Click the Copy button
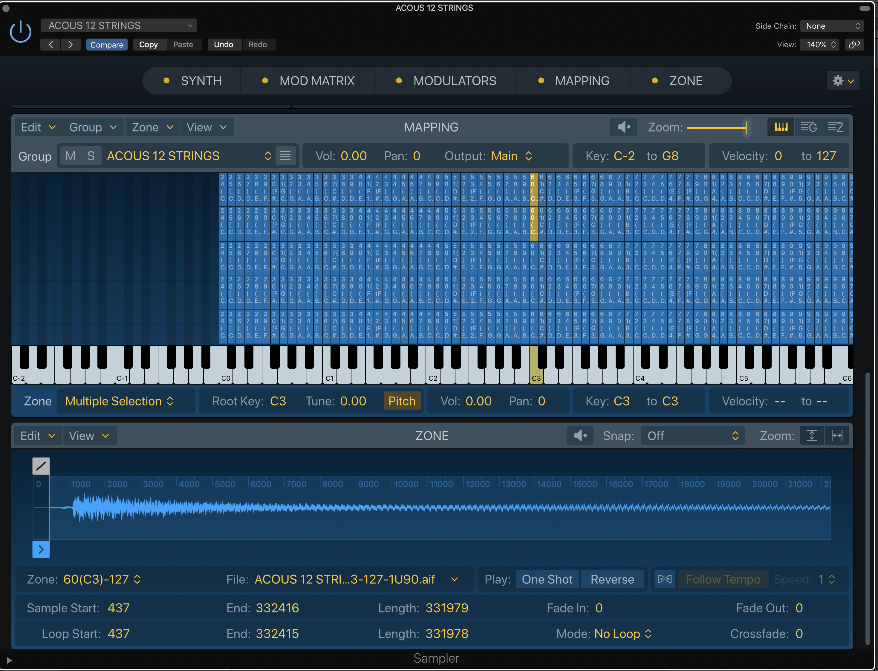Screen dimensions: 878x671 [149, 44]
